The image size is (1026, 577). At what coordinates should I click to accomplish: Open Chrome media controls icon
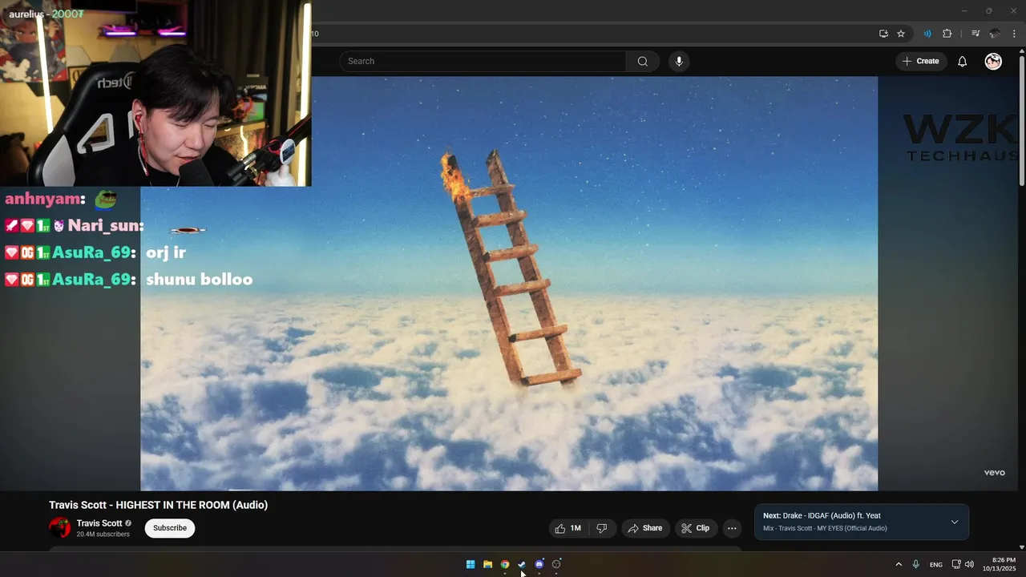976,34
